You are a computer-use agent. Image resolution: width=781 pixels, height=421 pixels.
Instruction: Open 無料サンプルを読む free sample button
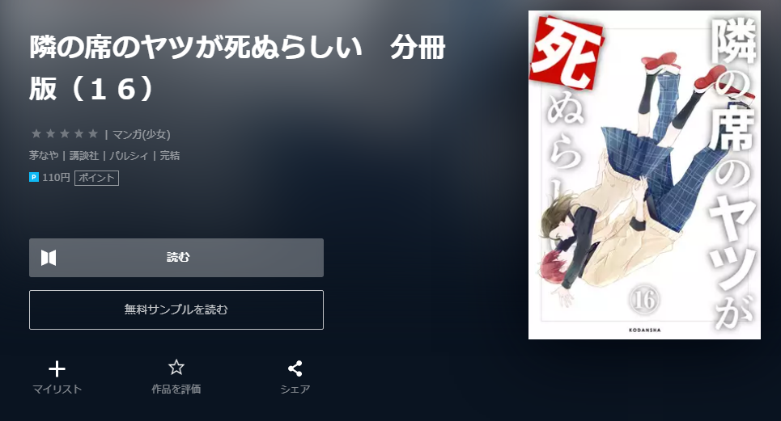tap(176, 309)
